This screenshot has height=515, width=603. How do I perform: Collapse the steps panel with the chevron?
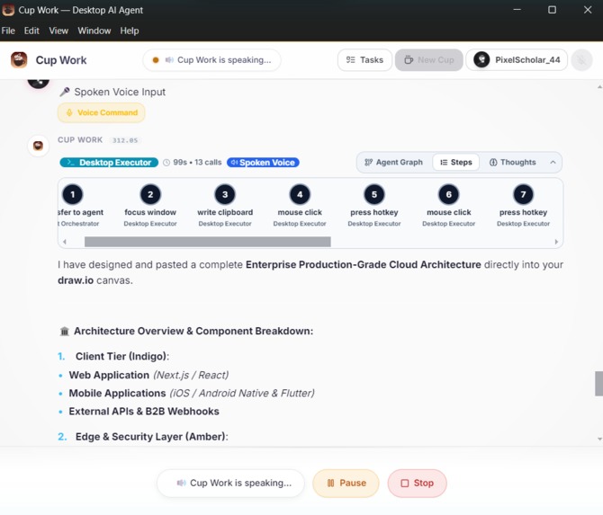click(553, 162)
